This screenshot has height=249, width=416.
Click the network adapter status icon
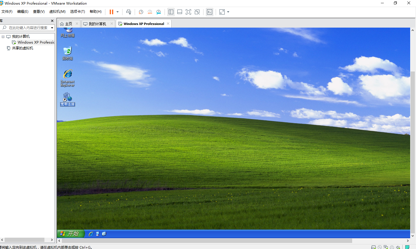click(386, 247)
